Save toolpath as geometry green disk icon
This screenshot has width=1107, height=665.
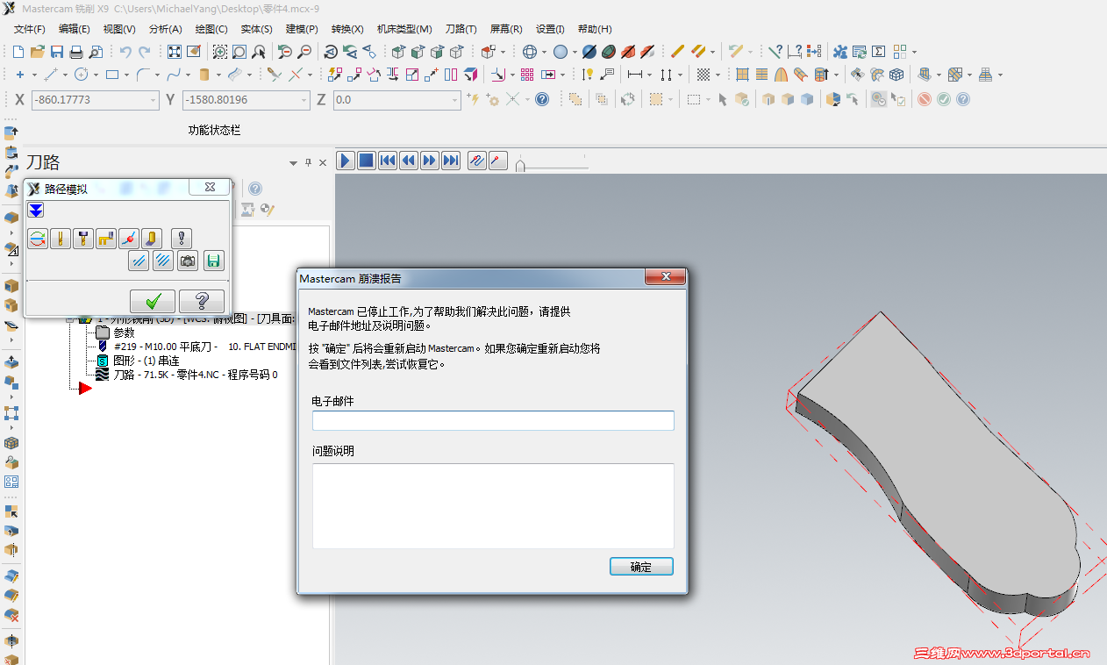214,261
